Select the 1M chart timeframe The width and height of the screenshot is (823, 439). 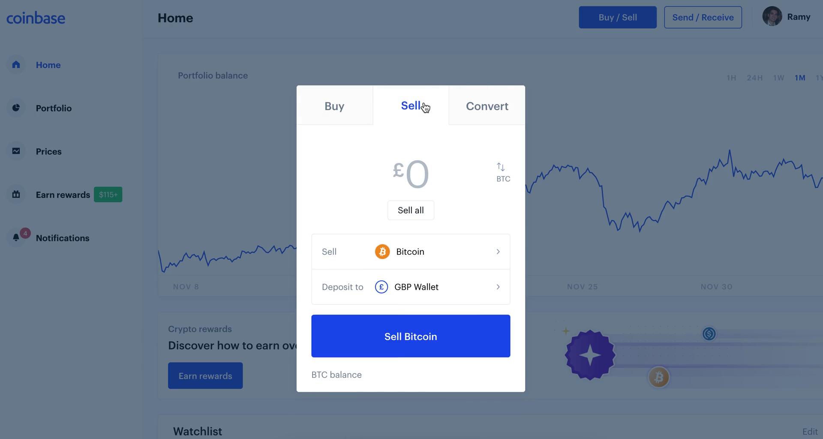(x=800, y=78)
